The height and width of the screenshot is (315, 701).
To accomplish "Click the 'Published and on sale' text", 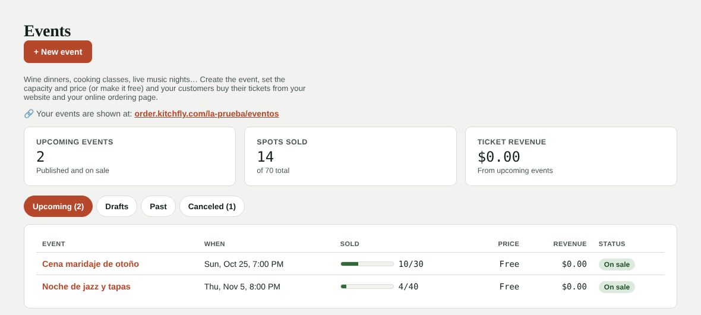I will pyautogui.click(x=73, y=171).
